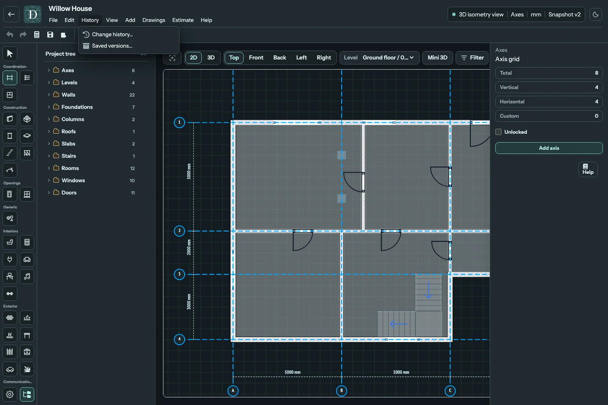Choose the window opening tool
Viewport: 608px width, 405px height.
(27, 194)
